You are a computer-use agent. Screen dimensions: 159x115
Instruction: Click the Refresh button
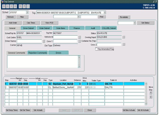11,17
